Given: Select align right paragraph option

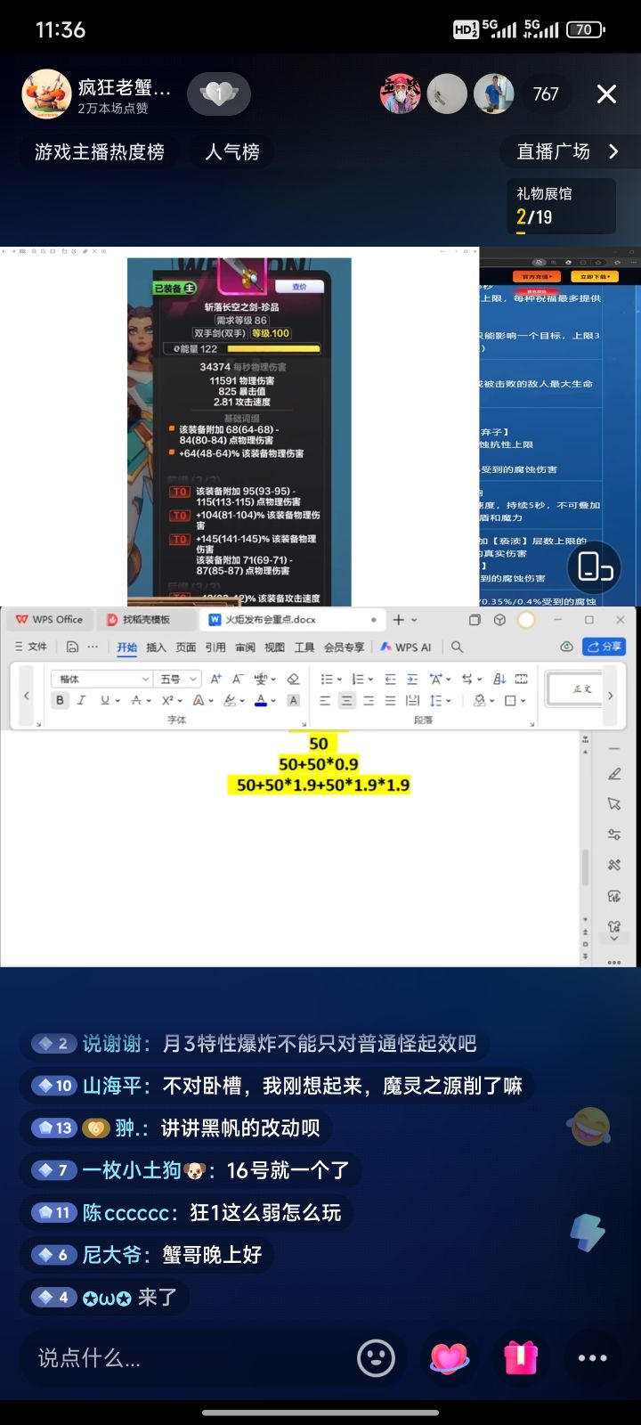Looking at the screenshot, I should pyautogui.click(x=369, y=701).
